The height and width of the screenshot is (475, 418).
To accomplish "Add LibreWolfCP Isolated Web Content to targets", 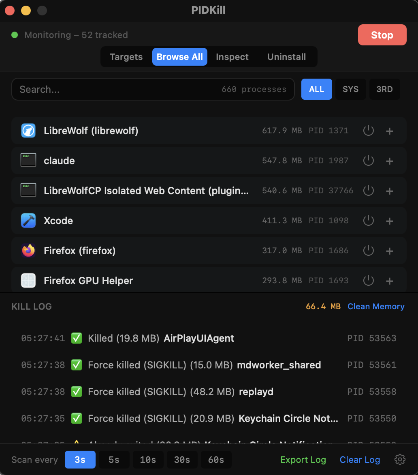I will point(390,191).
